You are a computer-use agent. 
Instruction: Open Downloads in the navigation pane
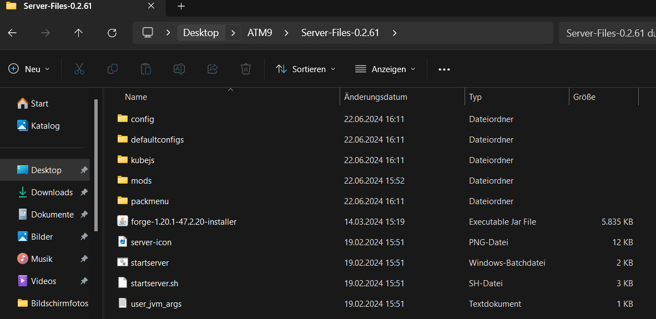point(45,193)
